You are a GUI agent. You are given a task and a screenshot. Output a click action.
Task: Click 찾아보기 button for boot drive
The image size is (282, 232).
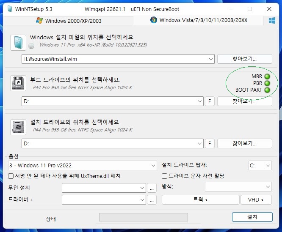[x=245, y=101]
